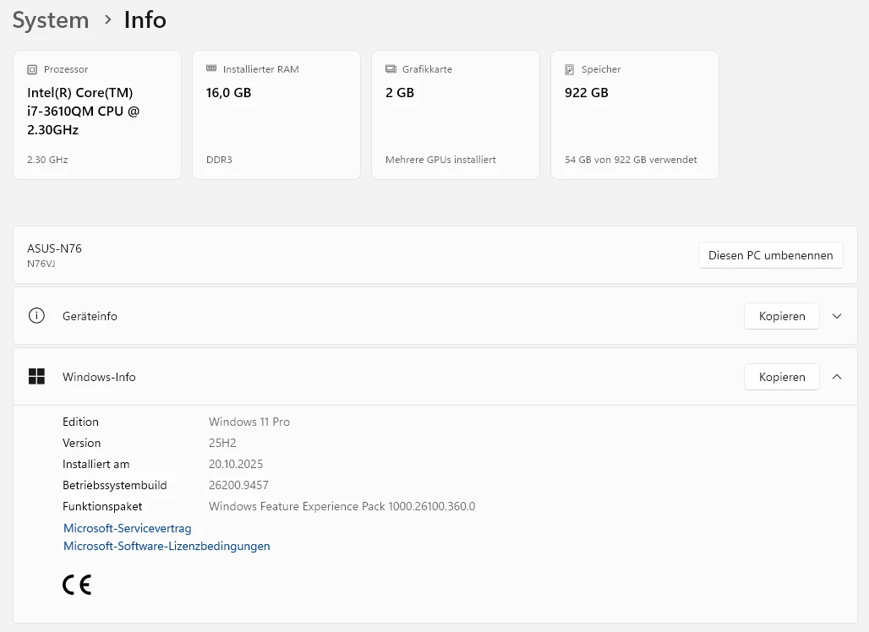This screenshot has height=632, width=869.
Task: Open the Microsoft-Servicevertrag link
Action: (x=128, y=528)
